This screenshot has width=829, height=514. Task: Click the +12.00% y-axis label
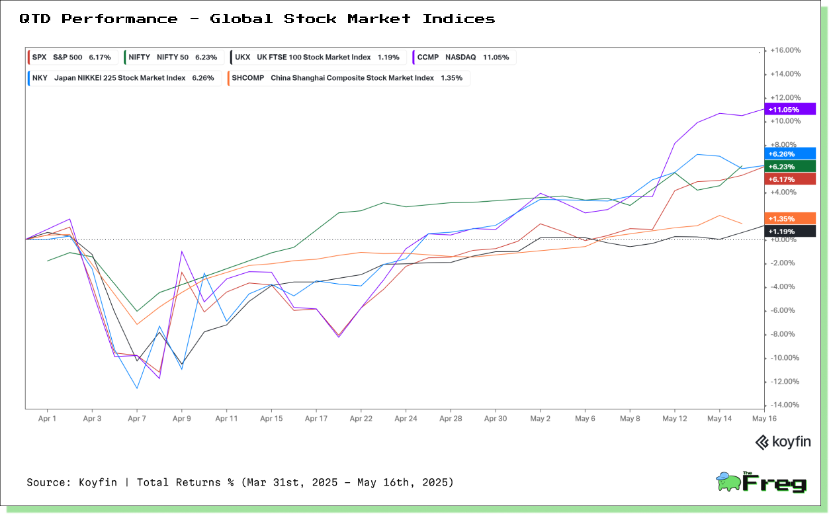pyautogui.click(x=785, y=97)
